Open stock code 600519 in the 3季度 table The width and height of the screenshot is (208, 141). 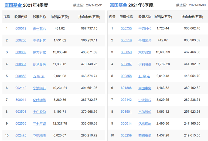126,40
